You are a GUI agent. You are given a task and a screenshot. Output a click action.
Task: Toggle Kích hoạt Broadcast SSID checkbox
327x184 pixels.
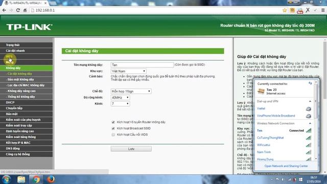tap(113, 128)
